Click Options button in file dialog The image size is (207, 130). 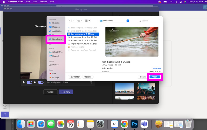(x=88, y=77)
